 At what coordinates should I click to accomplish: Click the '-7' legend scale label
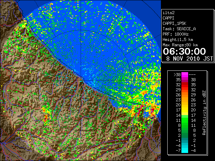[x=178, y=151]
